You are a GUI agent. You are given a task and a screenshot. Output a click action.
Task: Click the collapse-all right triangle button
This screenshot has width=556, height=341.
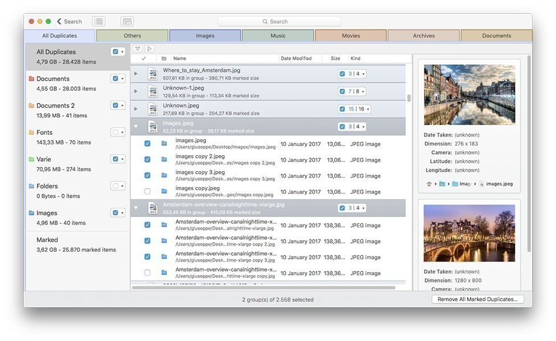pos(149,49)
